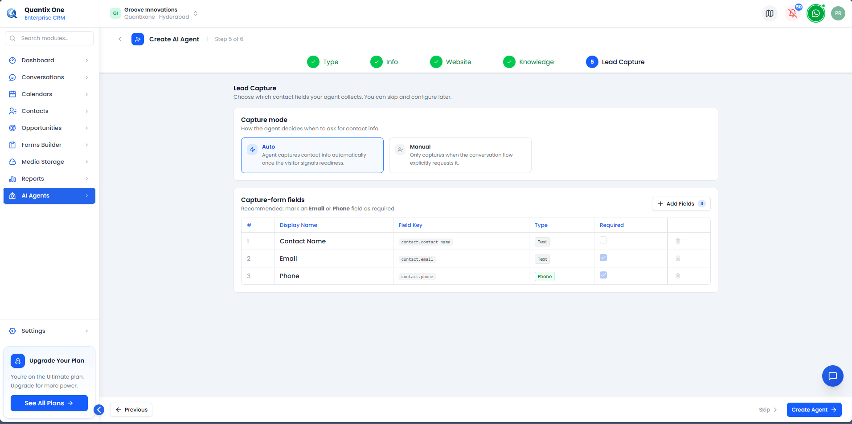Click the Contacts sidebar icon
852x424 pixels.
click(x=12, y=111)
